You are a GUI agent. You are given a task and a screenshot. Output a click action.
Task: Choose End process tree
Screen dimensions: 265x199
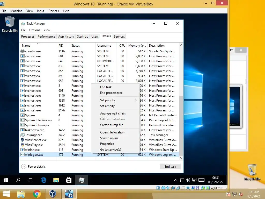[x=116, y=93]
